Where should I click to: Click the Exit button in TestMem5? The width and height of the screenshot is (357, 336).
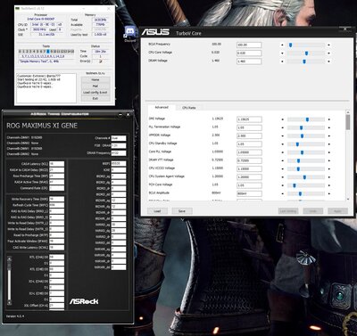95,98
